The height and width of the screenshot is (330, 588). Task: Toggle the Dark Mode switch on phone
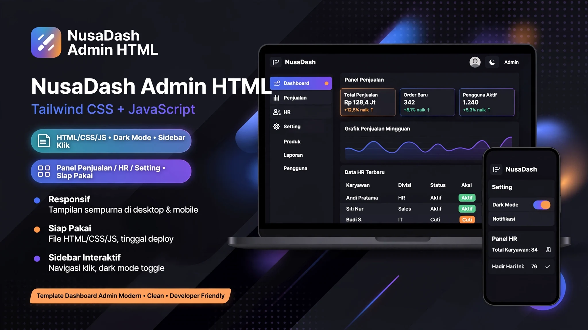(x=542, y=205)
